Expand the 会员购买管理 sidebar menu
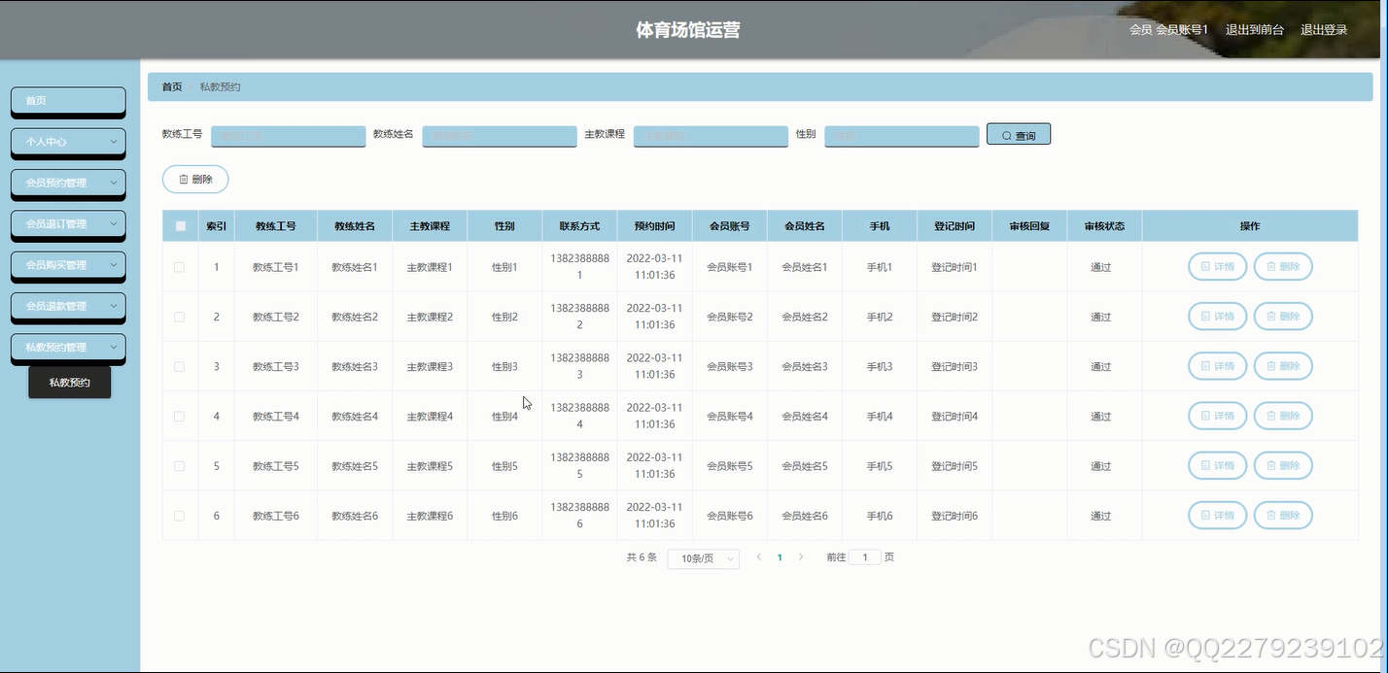1388x673 pixels. coord(68,266)
